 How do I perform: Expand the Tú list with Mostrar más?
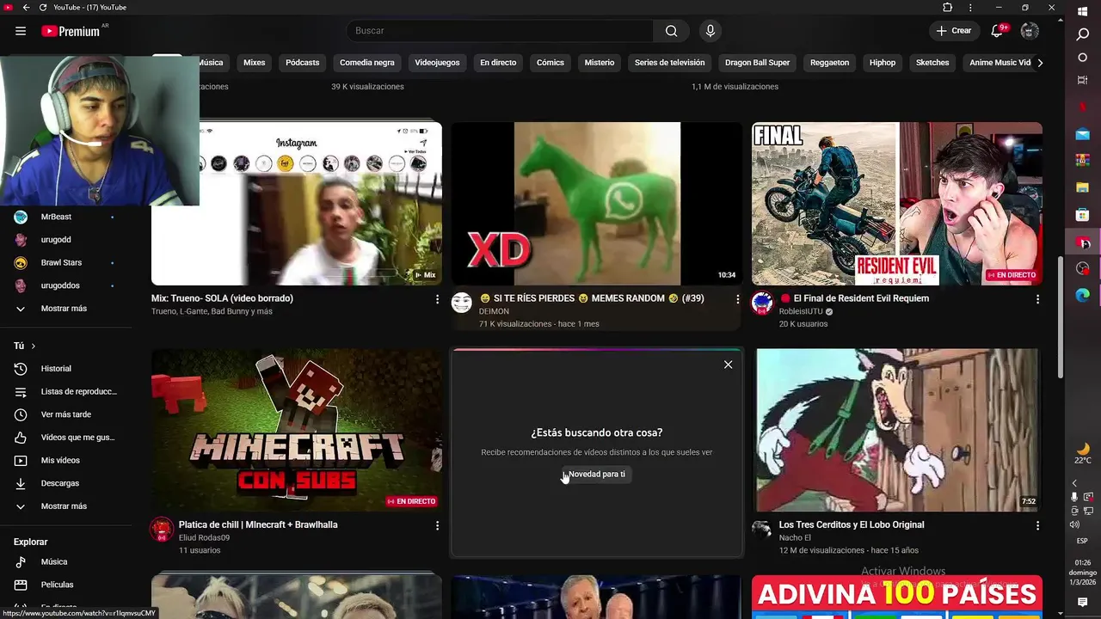[x=65, y=506]
